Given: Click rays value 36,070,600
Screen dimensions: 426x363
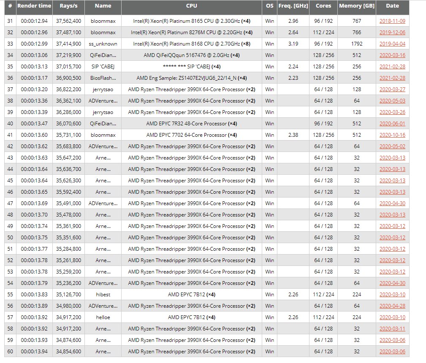Looking at the screenshot, I should click(68, 124).
